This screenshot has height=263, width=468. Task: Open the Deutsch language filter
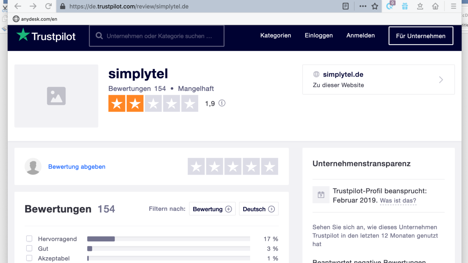(259, 209)
